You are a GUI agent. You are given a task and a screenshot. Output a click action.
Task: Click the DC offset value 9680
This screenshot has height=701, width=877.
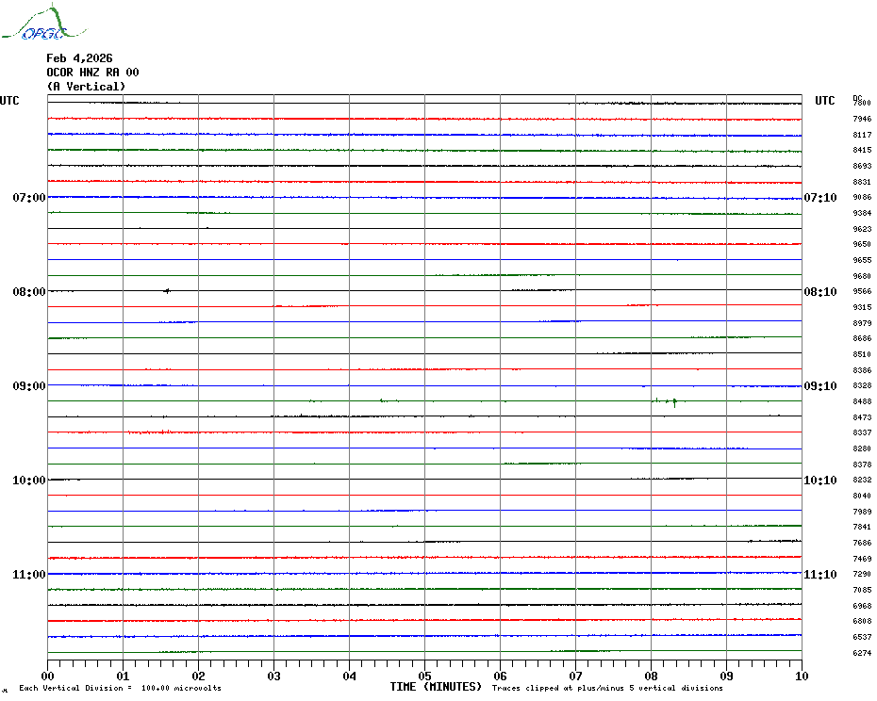[862, 276]
